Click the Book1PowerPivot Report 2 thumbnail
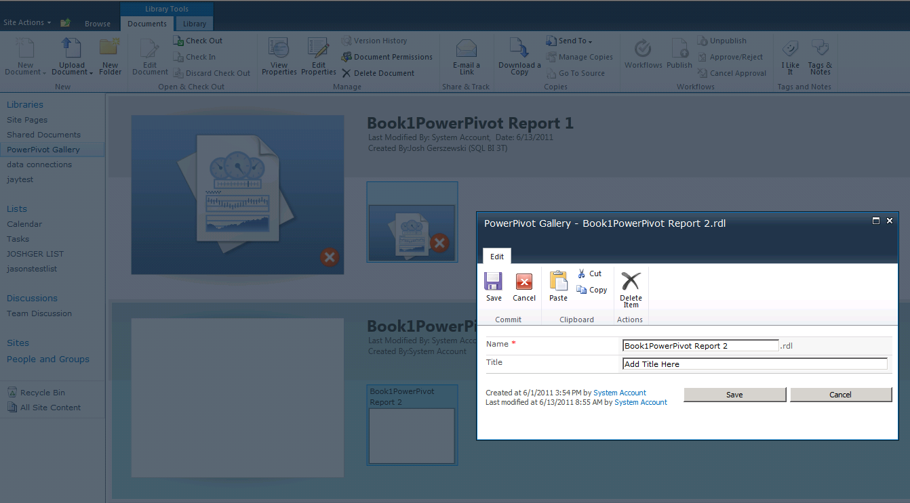This screenshot has height=503, width=910. click(x=412, y=424)
